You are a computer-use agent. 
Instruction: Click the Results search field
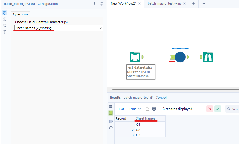233,109
